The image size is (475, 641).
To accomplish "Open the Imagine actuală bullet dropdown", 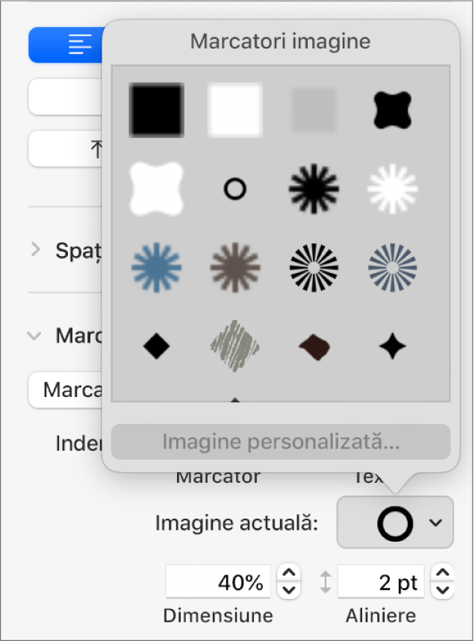I will pyautogui.click(x=394, y=522).
